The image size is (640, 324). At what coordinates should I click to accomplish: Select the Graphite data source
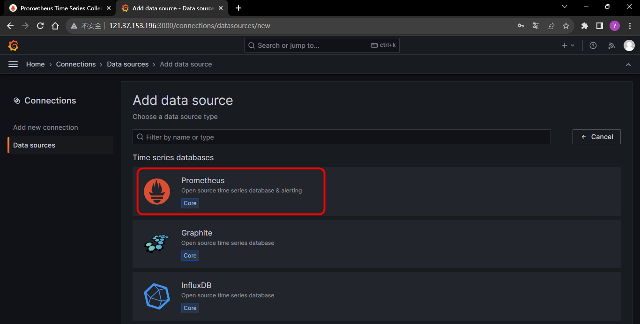pyautogui.click(x=377, y=244)
